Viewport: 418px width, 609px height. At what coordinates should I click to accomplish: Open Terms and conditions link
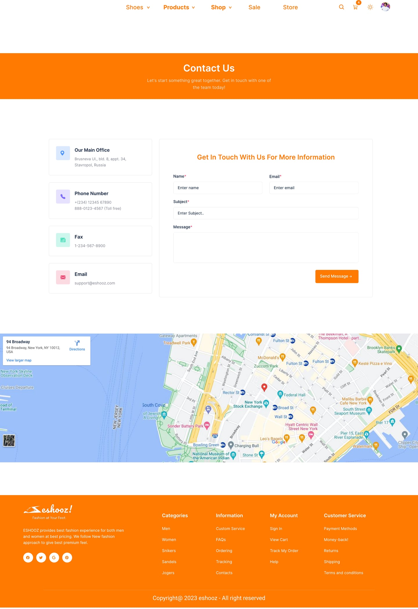pyautogui.click(x=343, y=573)
